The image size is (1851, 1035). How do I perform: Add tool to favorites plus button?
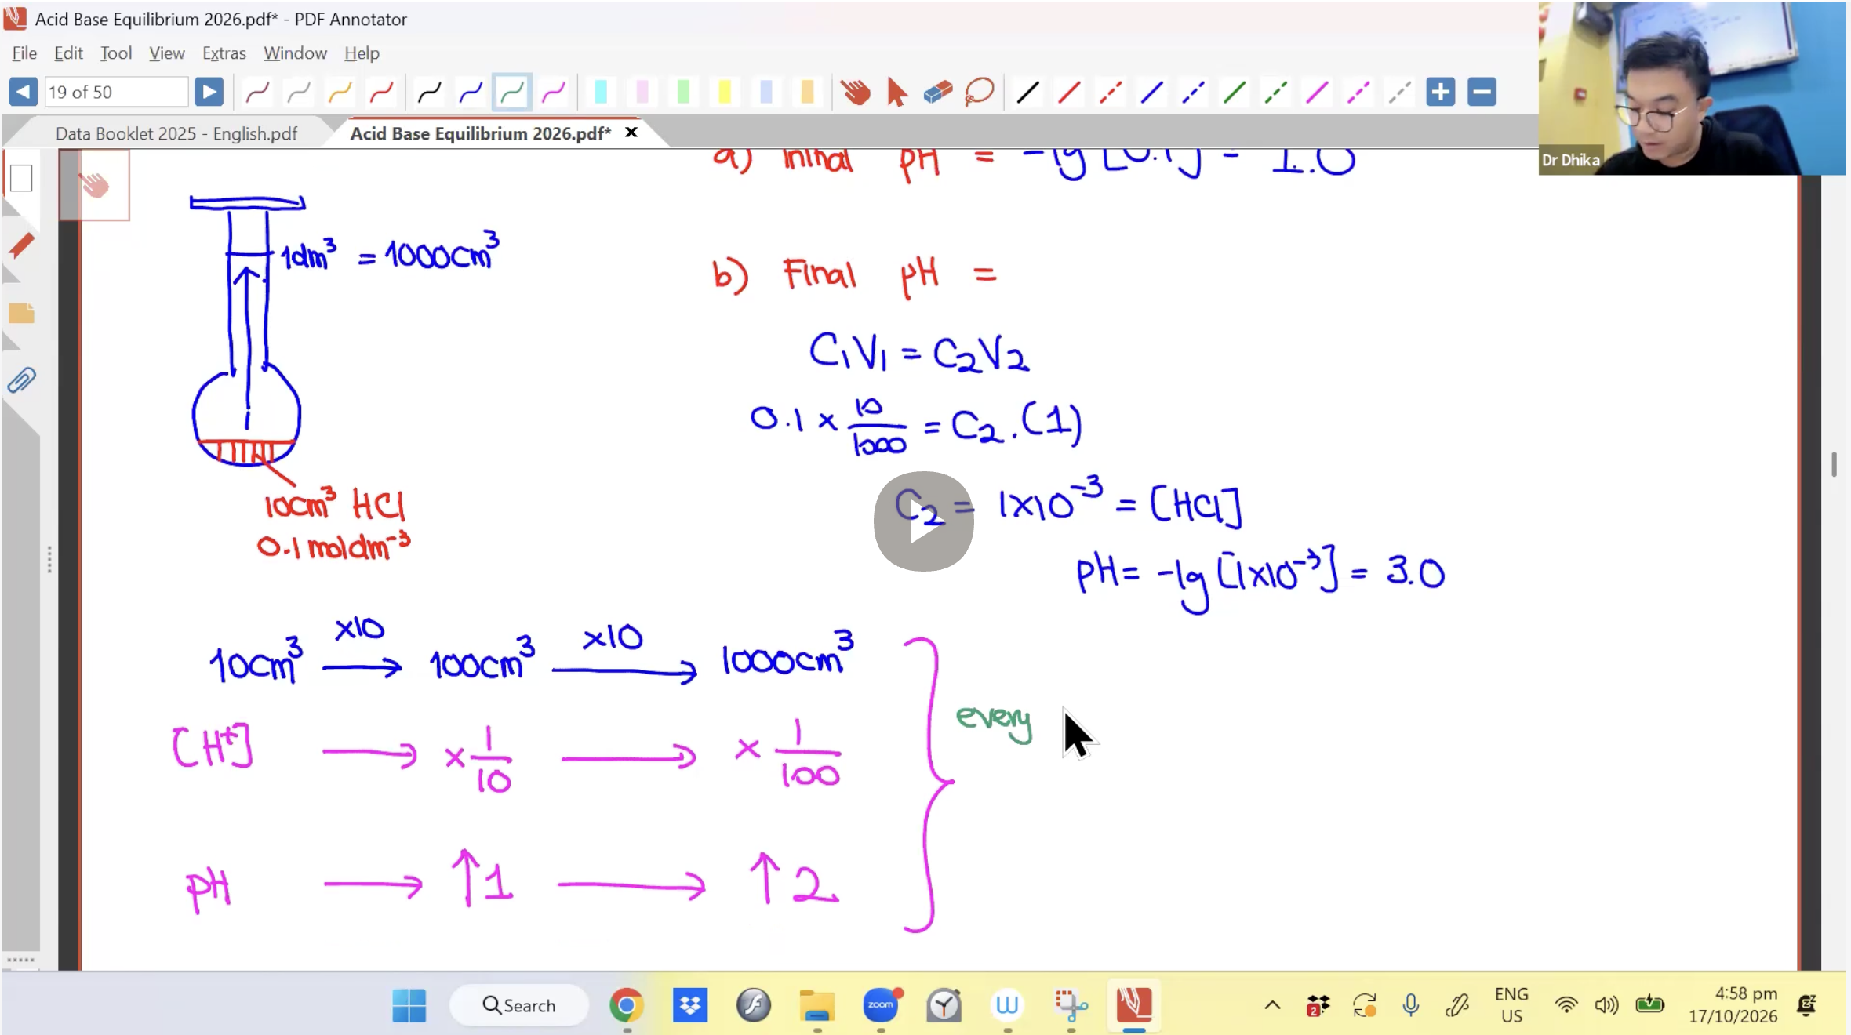coord(1441,92)
